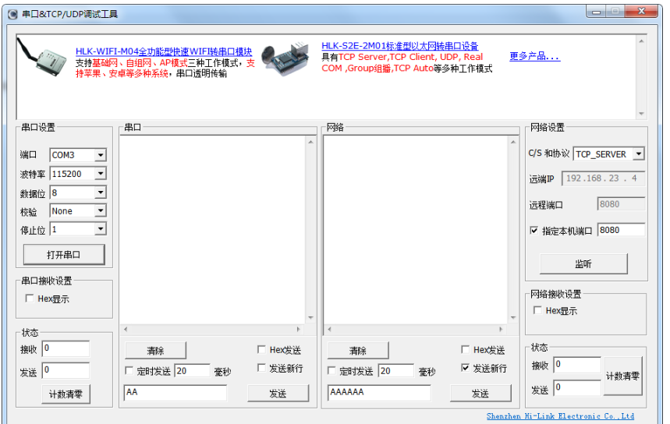Click the app icon in title bar
This screenshot has height=424, width=670.
tap(13, 15)
